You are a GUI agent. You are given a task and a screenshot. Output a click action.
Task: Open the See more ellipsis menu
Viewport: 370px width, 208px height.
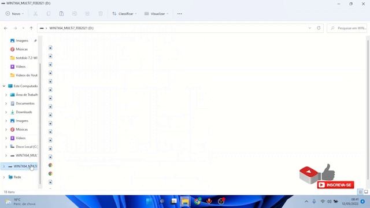tap(180, 14)
